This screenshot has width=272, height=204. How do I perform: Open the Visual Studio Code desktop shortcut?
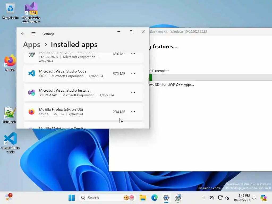(x=10, y=143)
